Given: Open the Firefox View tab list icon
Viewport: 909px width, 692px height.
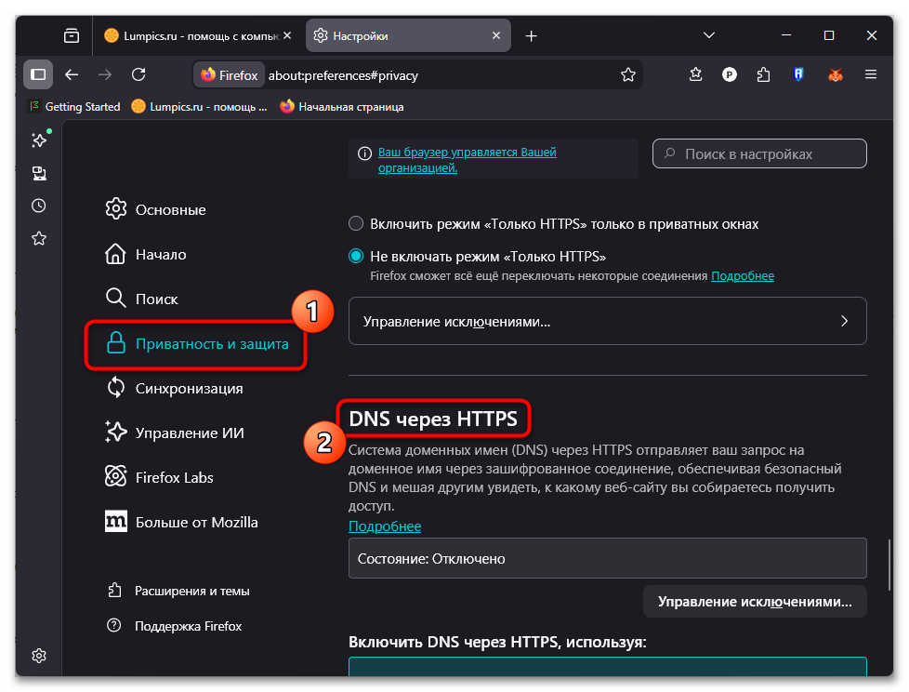Looking at the screenshot, I should [72, 36].
